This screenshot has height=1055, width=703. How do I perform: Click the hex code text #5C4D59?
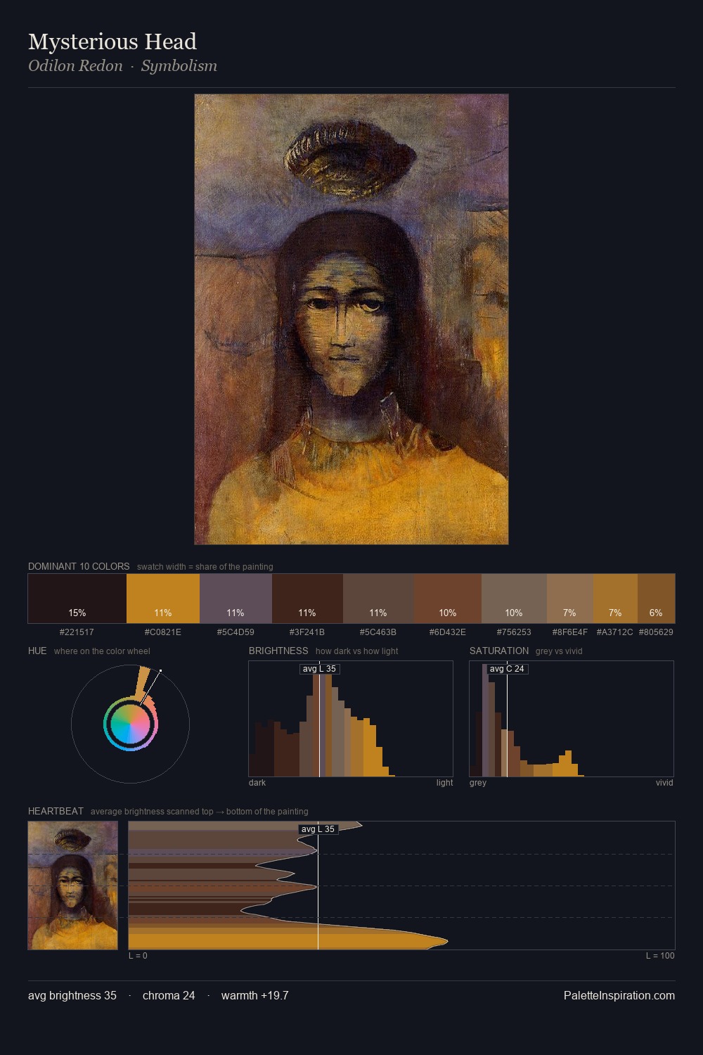pyautogui.click(x=236, y=632)
